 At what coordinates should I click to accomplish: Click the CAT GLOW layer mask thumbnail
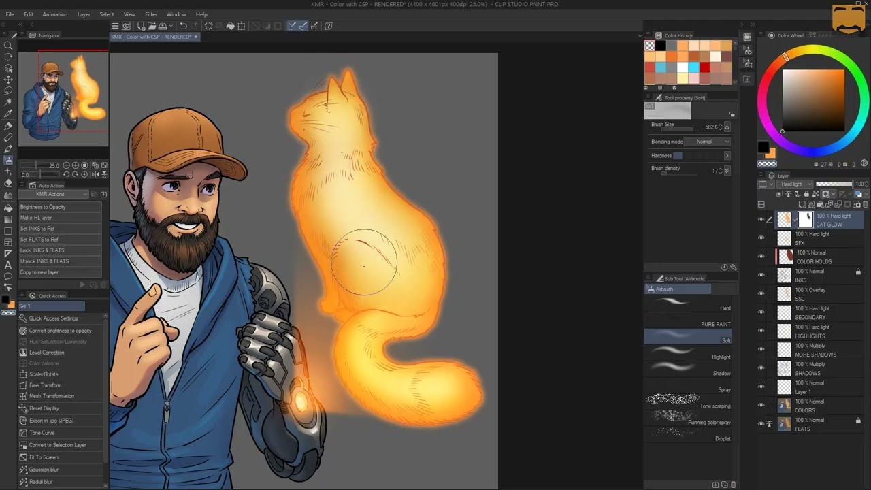[x=805, y=219]
